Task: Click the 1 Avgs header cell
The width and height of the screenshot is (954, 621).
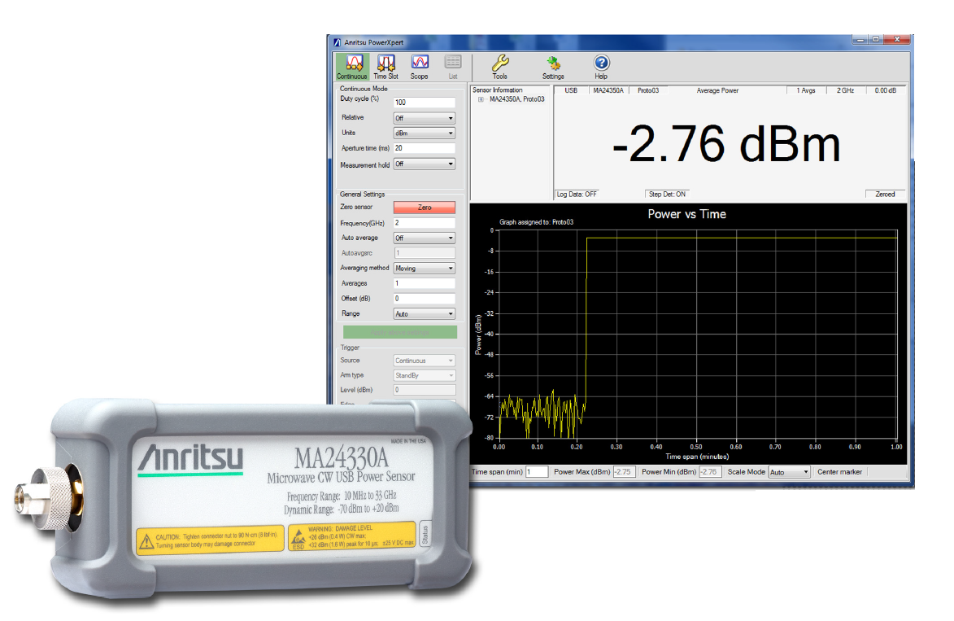Action: click(805, 90)
